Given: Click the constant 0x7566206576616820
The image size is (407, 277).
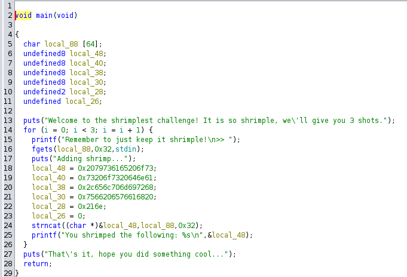Looking at the screenshot, I should click(115, 197).
